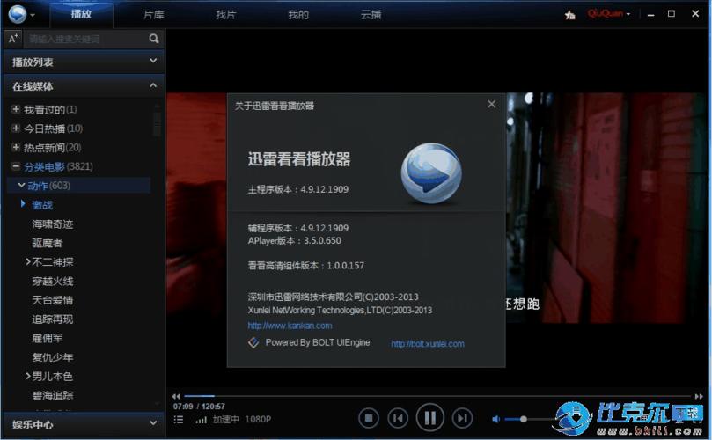This screenshot has width=712, height=440.
Task: Stop playback with the stop button
Action: coord(368,418)
